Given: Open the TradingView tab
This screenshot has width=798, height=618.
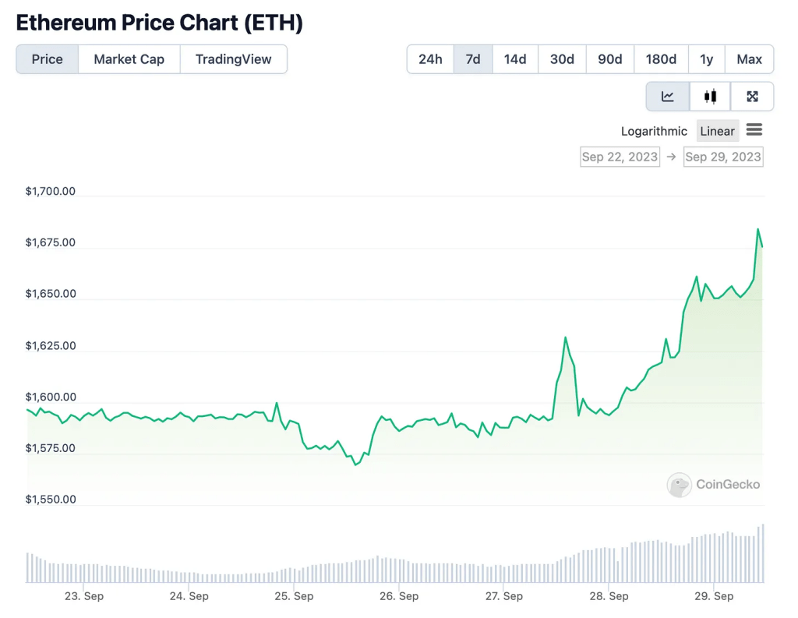Looking at the screenshot, I should click(x=233, y=59).
